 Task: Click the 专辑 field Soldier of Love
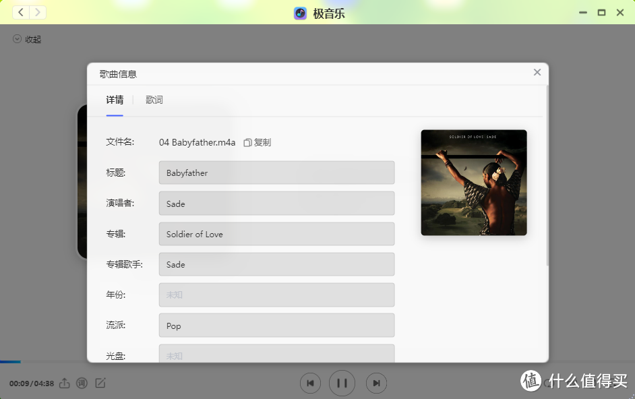point(276,234)
